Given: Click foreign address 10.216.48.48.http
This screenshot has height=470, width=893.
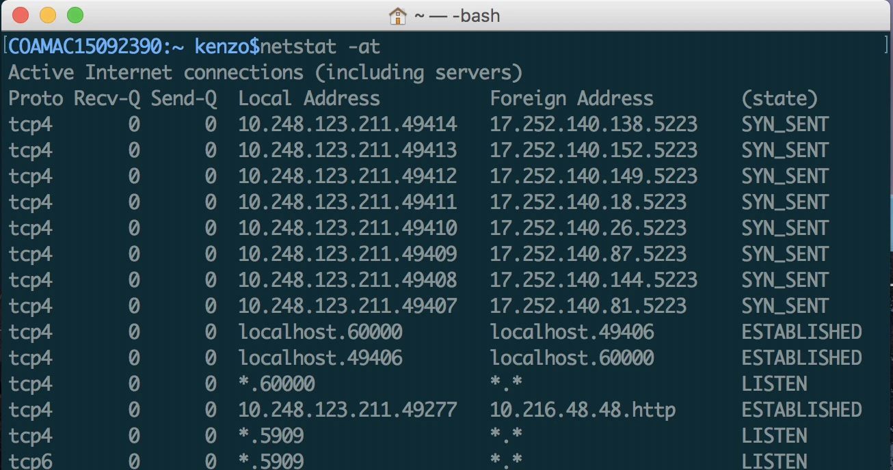Looking at the screenshot, I should tap(583, 410).
